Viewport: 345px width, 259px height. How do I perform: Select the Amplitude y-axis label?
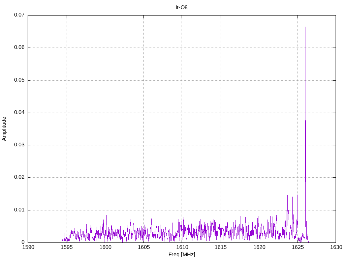point(4,129)
